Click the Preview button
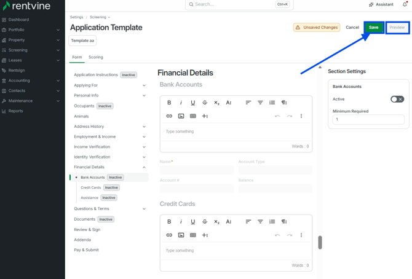The height and width of the screenshot is (279, 412). tap(397, 27)
